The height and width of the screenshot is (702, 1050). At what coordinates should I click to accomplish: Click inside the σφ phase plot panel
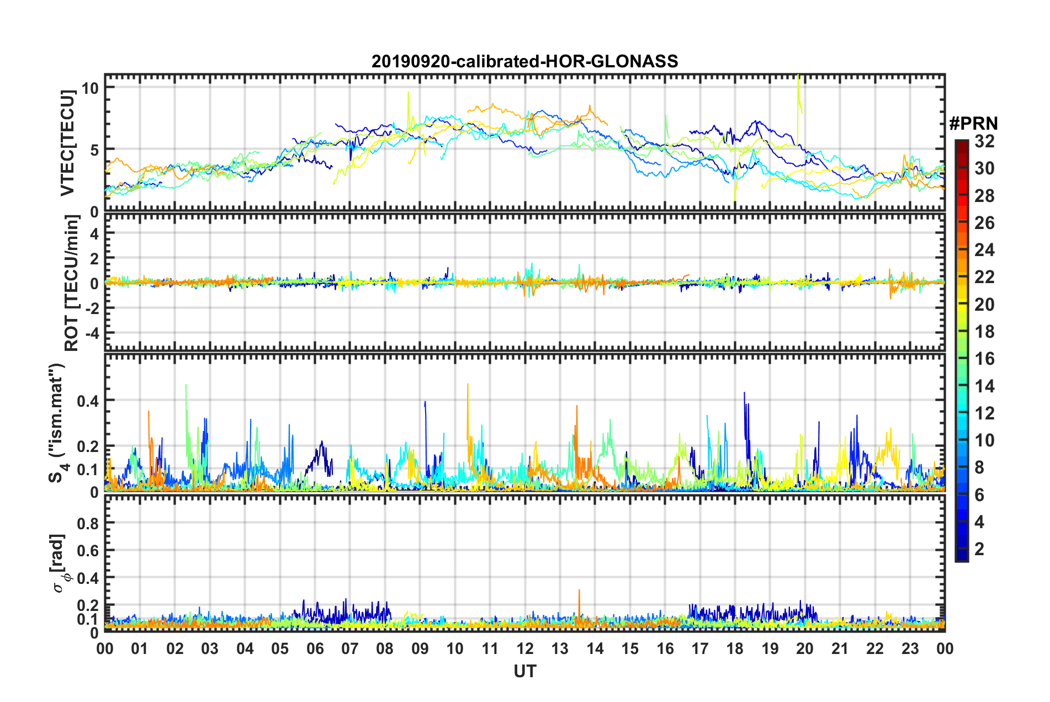click(x=525, y=563)
